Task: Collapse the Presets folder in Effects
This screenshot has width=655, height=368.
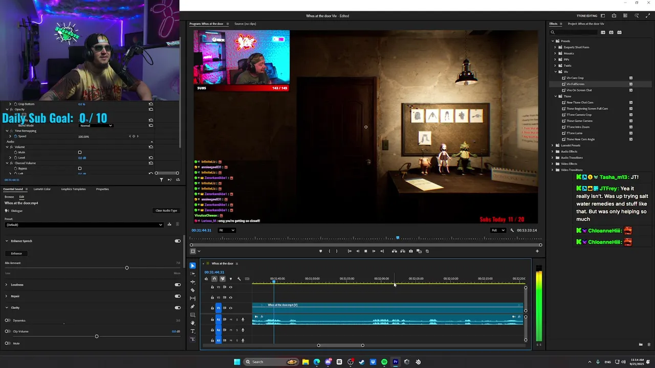Action: tap(553, 41)
